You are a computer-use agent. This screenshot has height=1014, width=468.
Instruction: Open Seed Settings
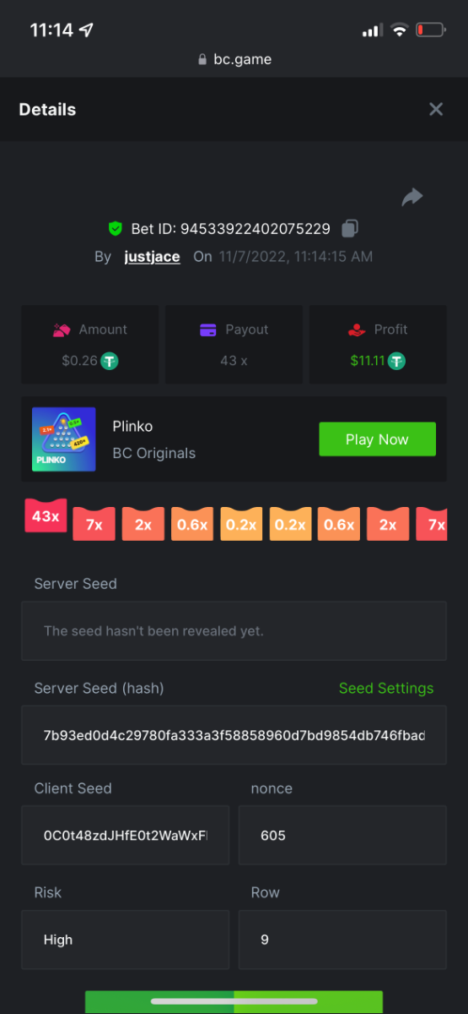(x=386, y=688)
